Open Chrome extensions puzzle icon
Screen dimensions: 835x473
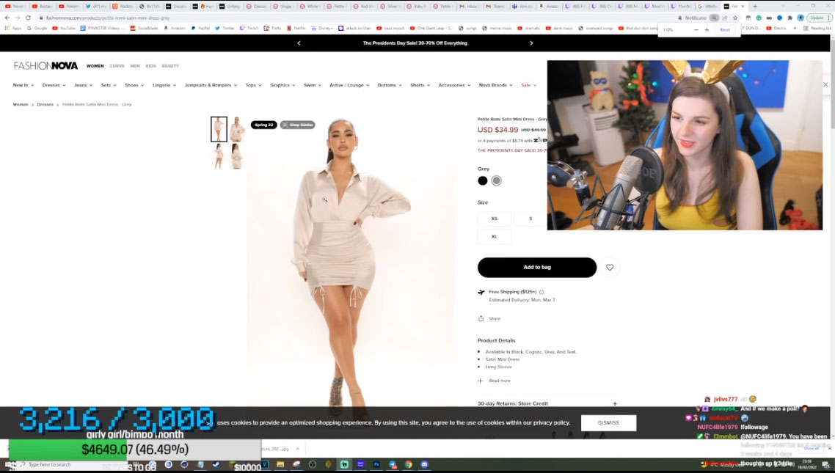tap(790, 18)
